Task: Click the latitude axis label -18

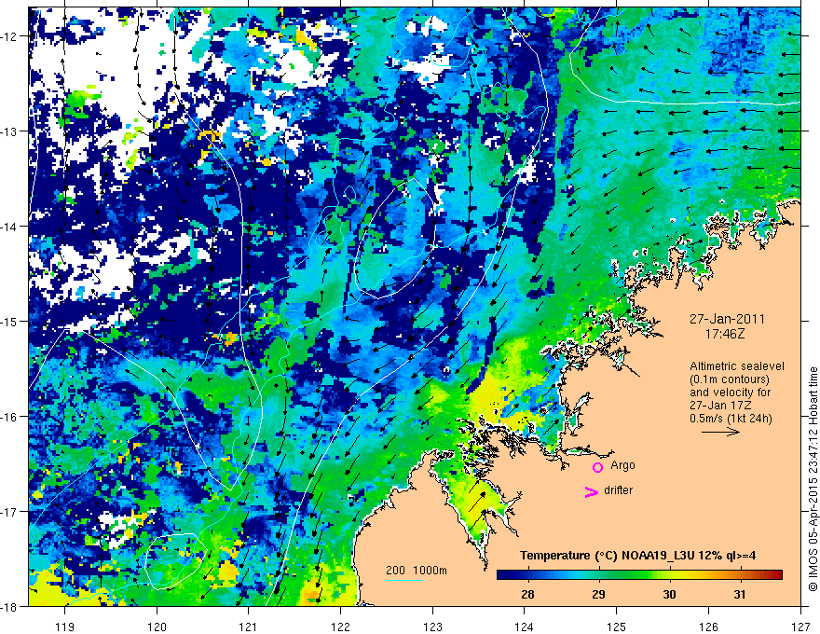Action: [9, 606]
